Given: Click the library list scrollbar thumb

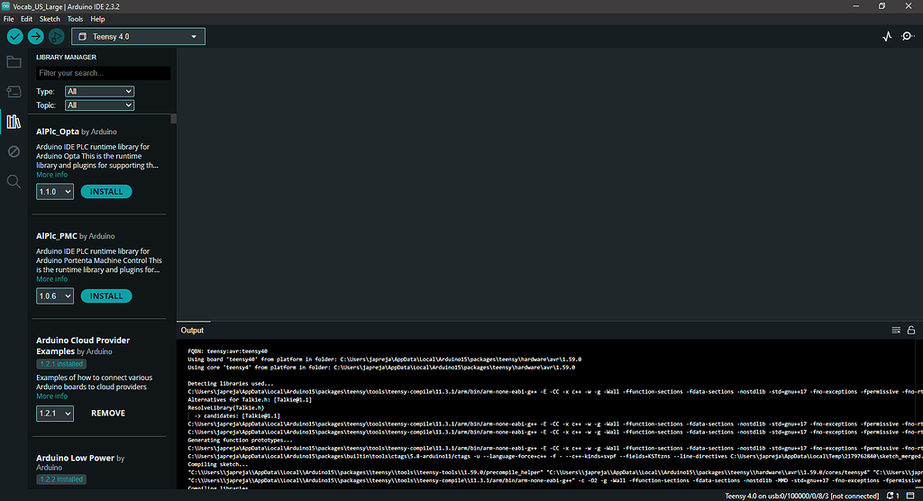Looking at the screenshot, I should click(x=174, y=119).
